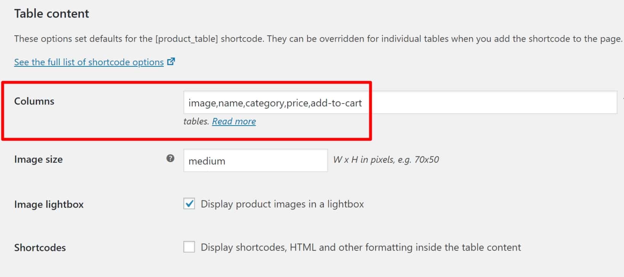Image resolution: width=624 pixels, height=277 pixels.
Task: Click the Table content section heading
Action: coord(51,13)
